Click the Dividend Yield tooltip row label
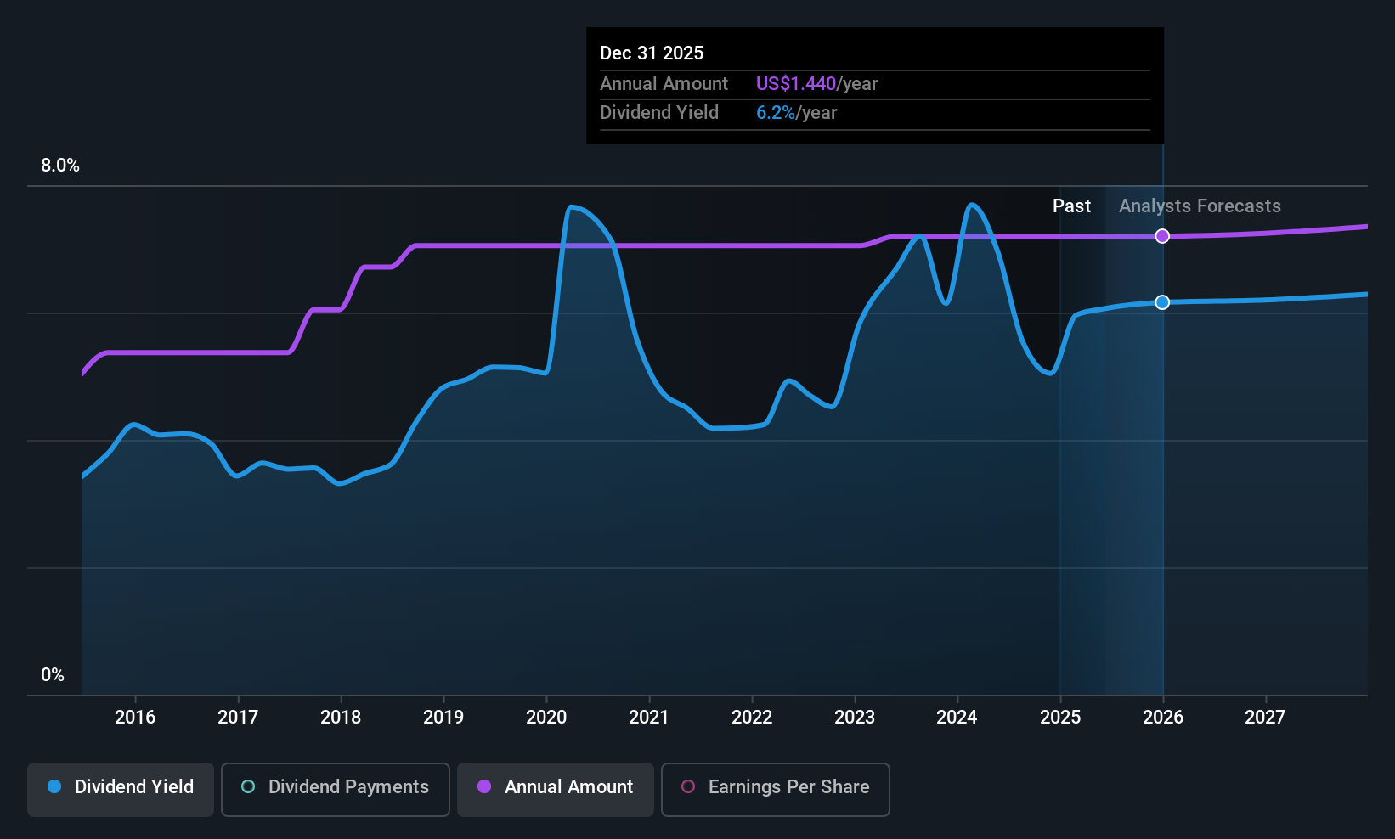The width and height of the screenshot is (1395, 839). (658, 113)
